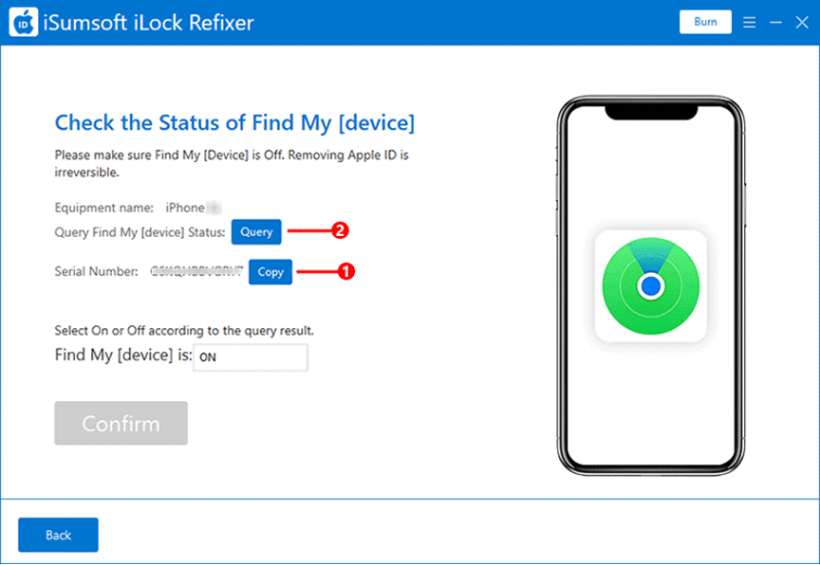Close the iLock Refixer window
This screenshot has width=820, height=565.
click(x=802, y=22)
